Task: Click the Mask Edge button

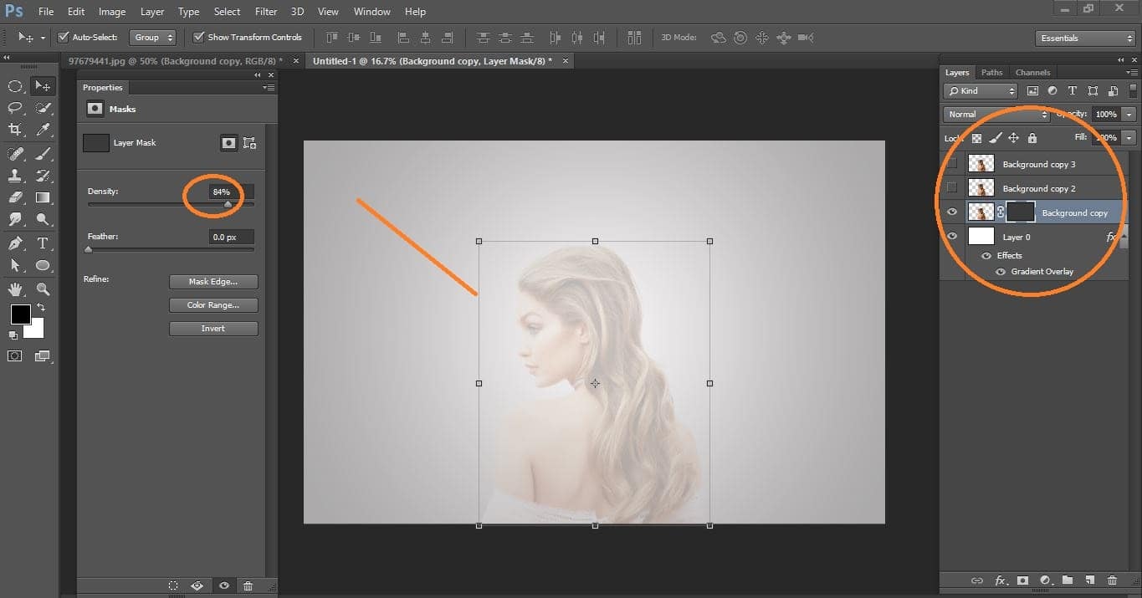Action: pyautogui.click(x=213, y=281)
